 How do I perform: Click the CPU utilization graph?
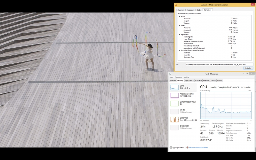tap(226, 106)
